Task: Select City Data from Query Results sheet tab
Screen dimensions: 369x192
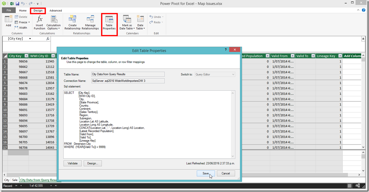Action: pyautogui.click(x=38, y=180)
